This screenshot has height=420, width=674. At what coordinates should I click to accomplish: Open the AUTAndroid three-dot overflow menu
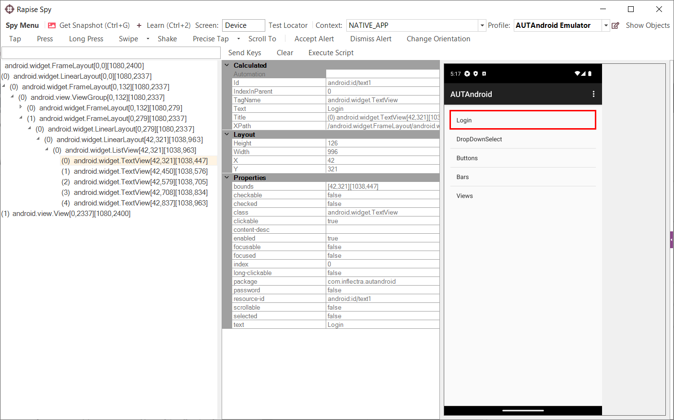[593, 94]
